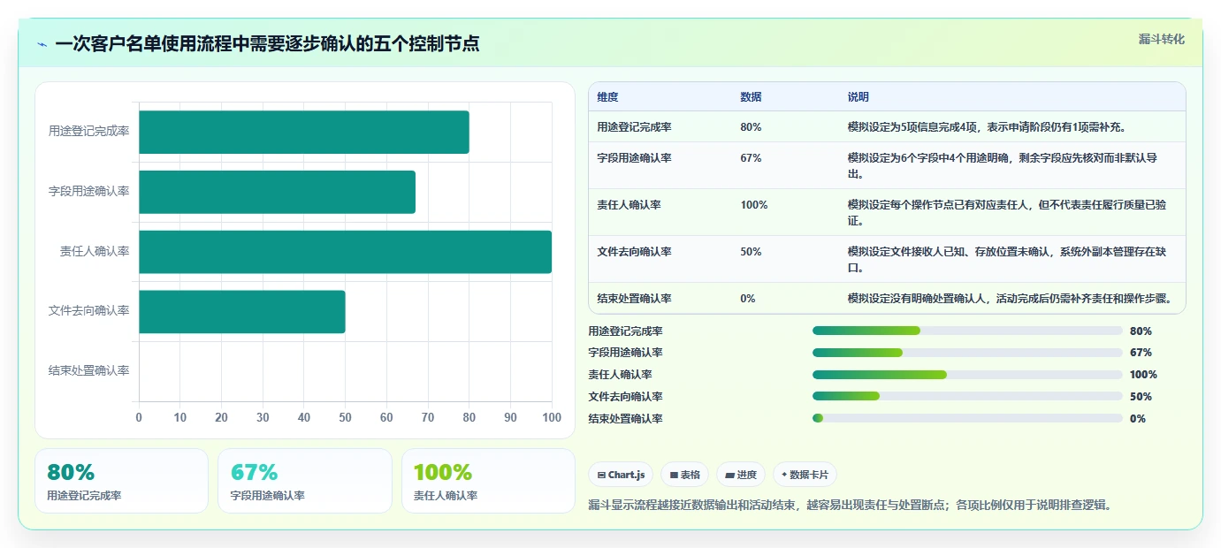Click the 用途登记完成率 progress bar showing 80%

[x=967, y=331]
